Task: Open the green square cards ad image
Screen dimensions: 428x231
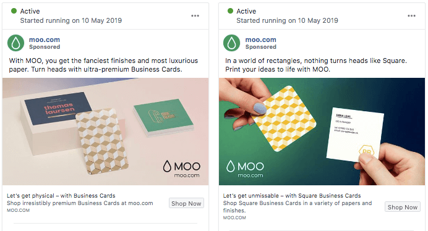Action: 322,132
